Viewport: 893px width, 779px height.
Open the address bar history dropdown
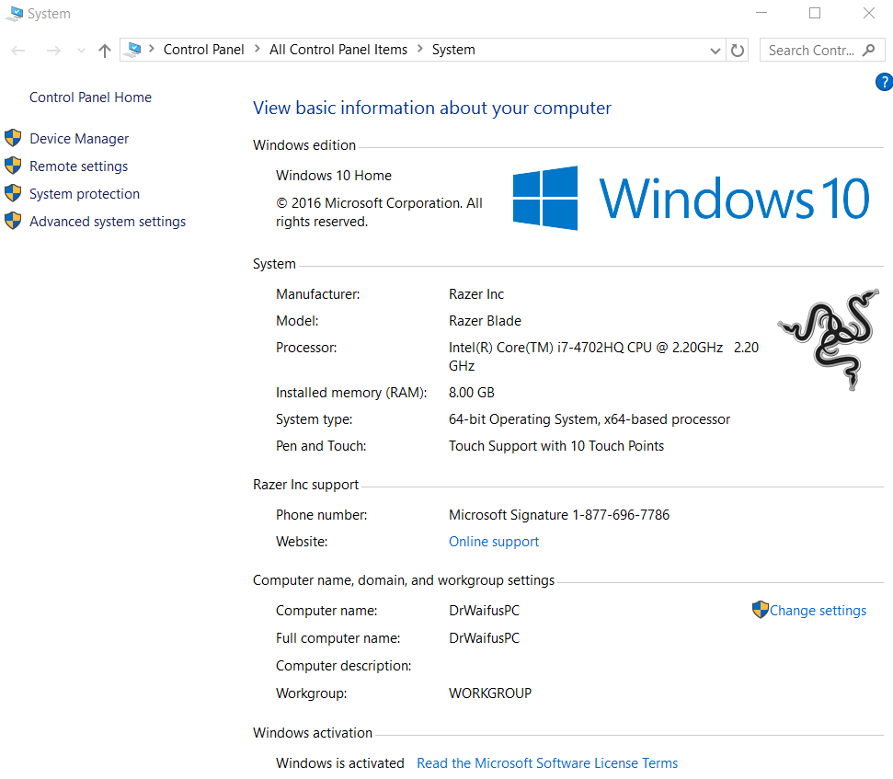pyautogui.click(x=716, y=51)
